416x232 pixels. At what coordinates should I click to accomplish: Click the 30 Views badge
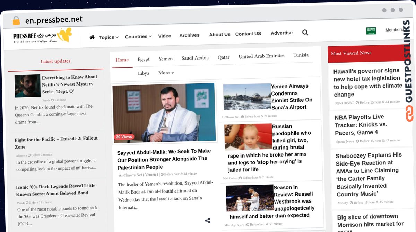pos(124,137)
